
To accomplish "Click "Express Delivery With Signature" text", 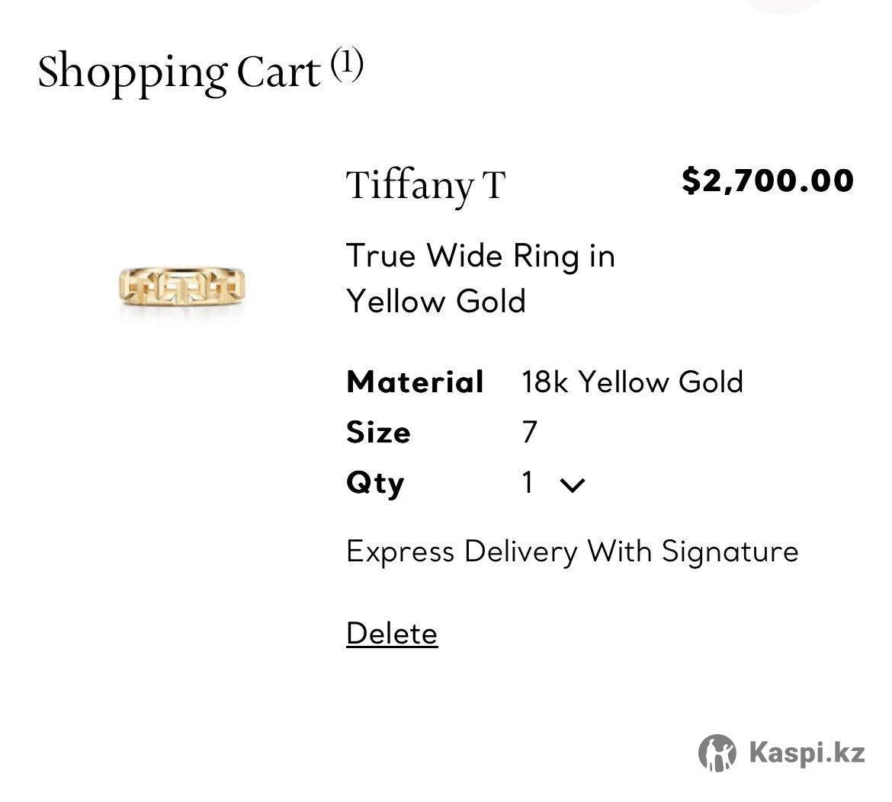I will click(572, 551).
